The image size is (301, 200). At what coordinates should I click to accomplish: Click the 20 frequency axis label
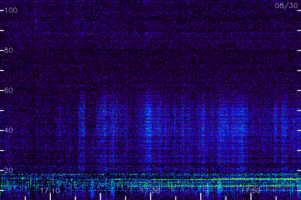pos(8,170)
